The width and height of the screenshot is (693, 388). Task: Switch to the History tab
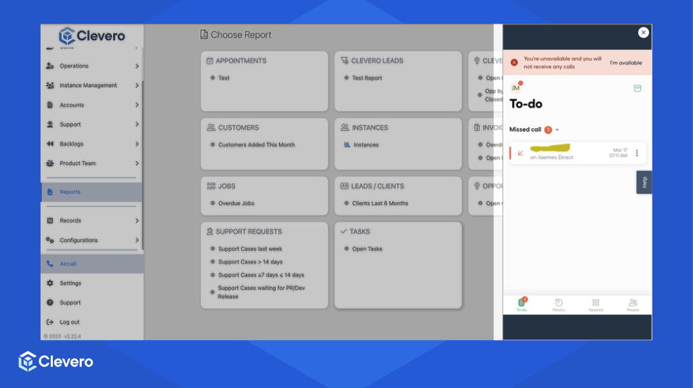click(558, 305)
